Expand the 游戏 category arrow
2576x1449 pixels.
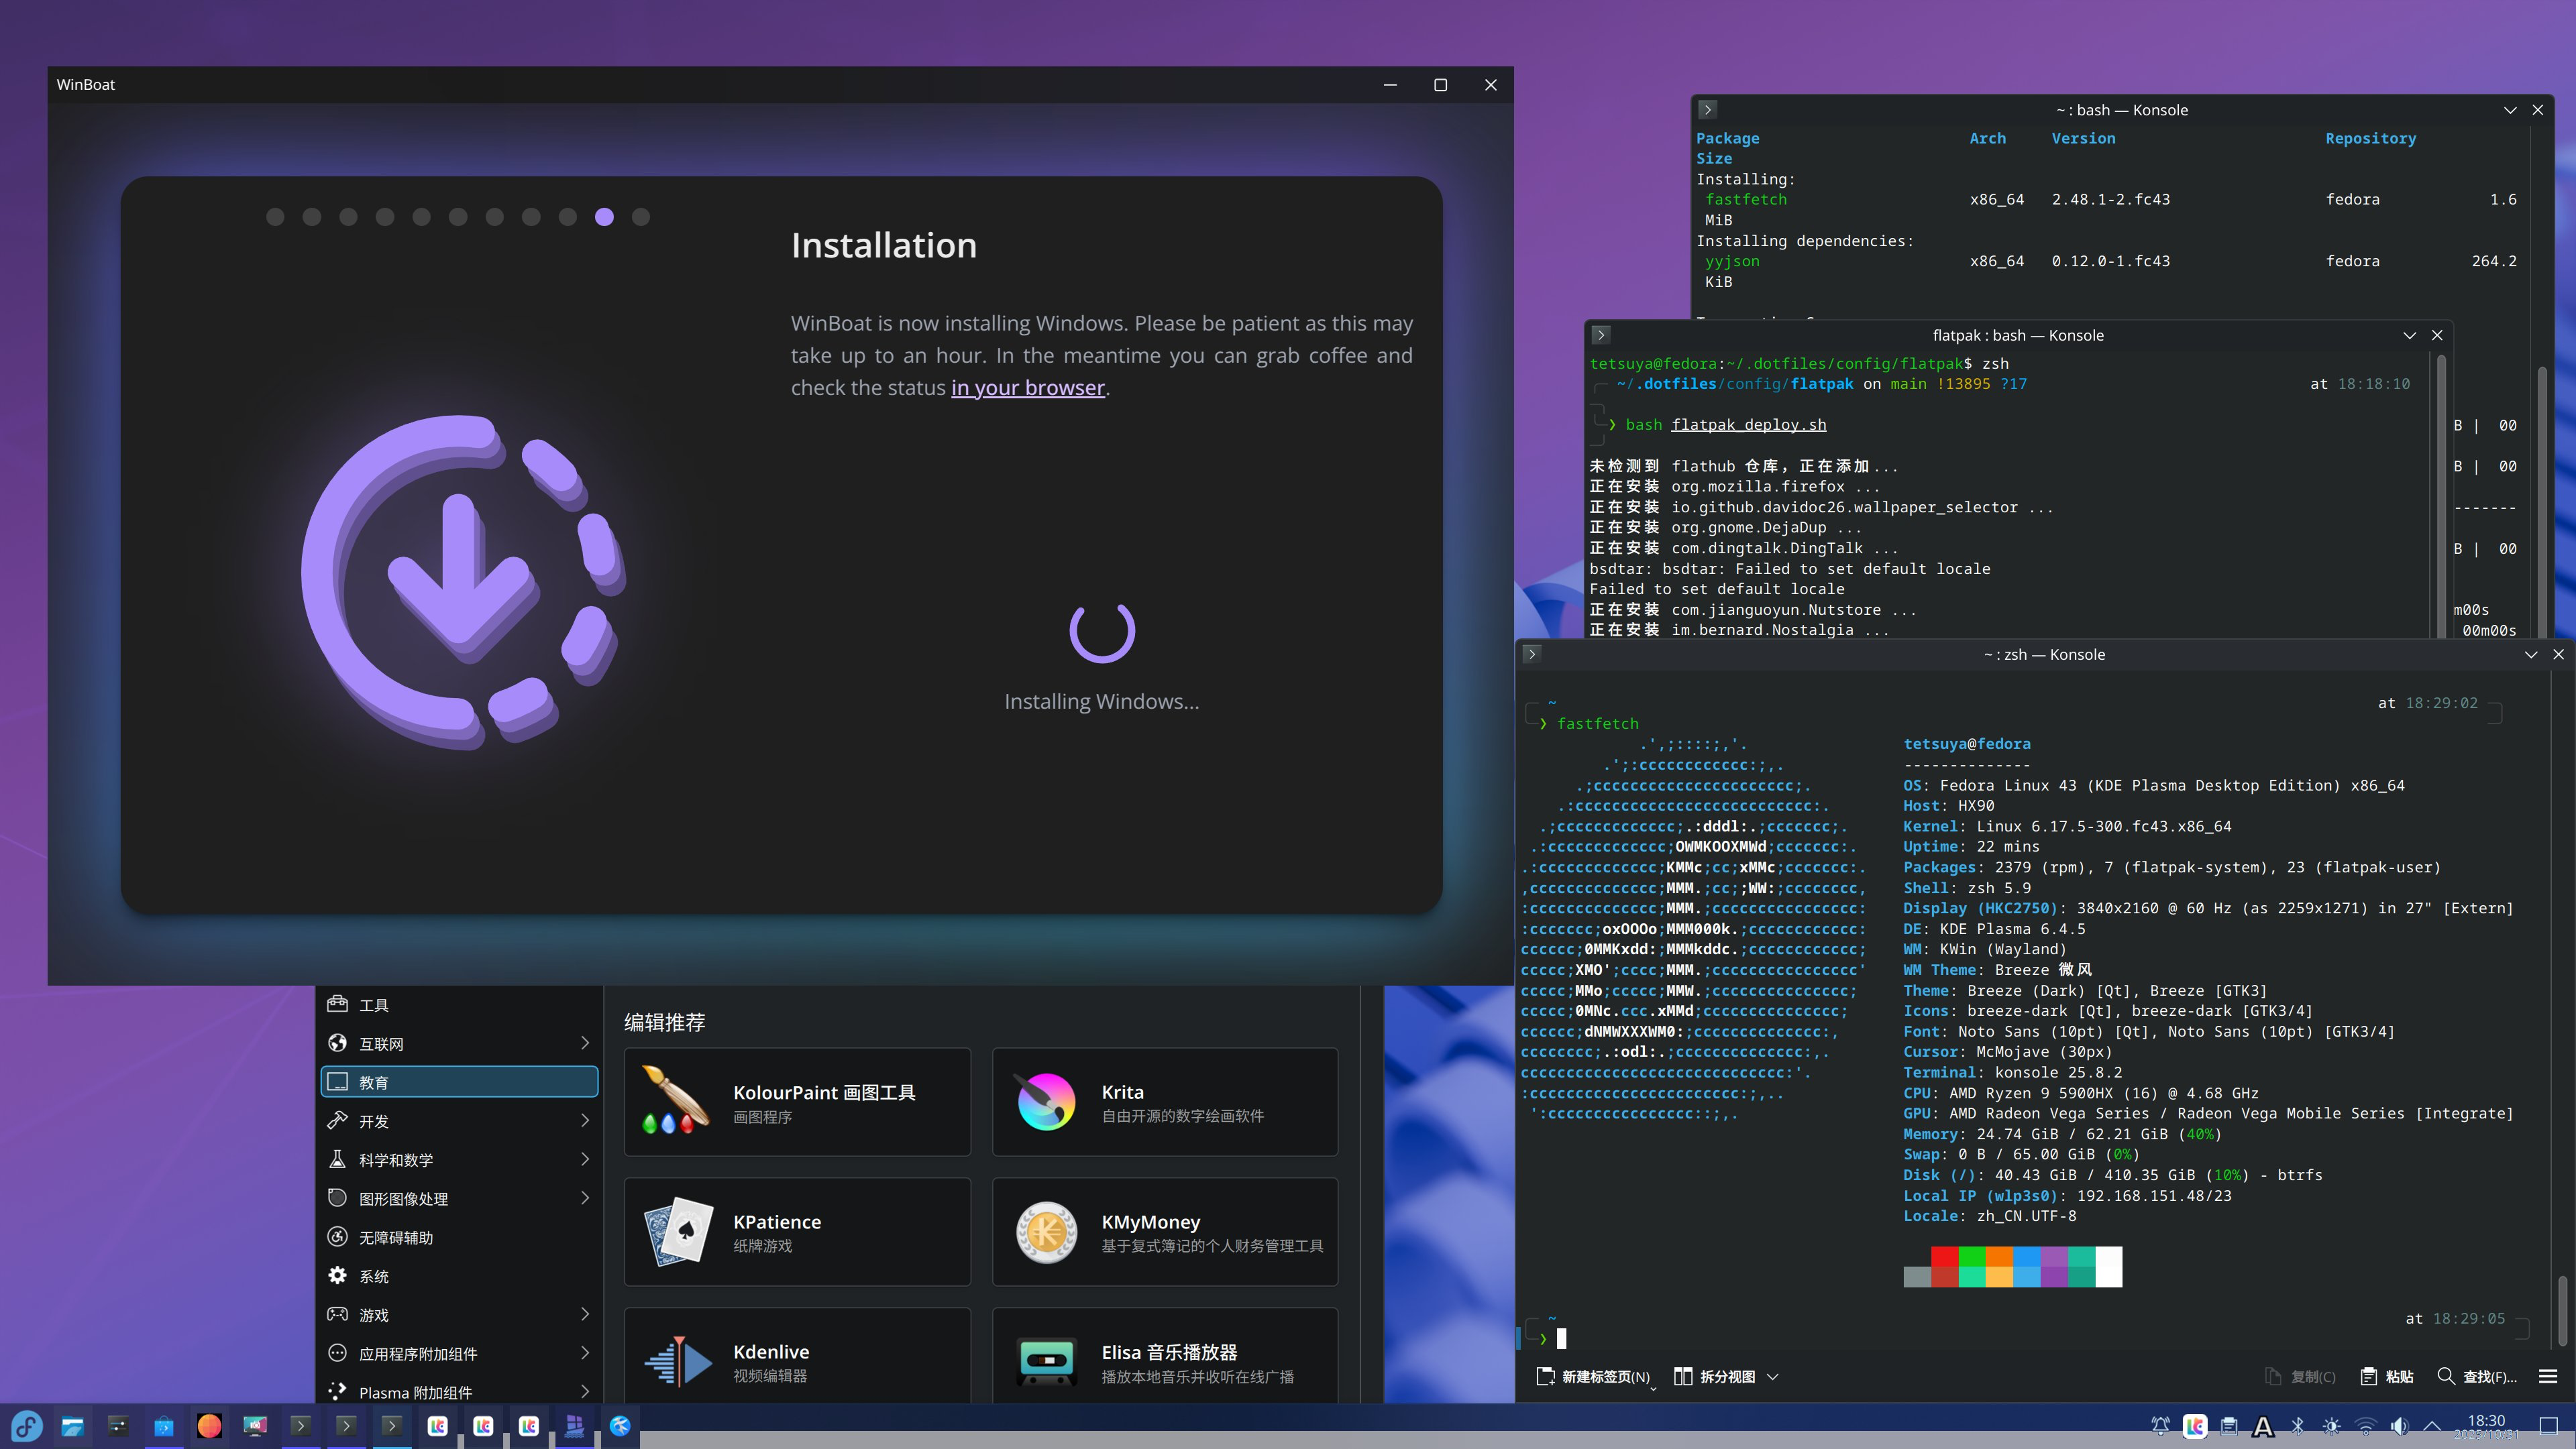pyautogui.click(x=585, y=1314)
